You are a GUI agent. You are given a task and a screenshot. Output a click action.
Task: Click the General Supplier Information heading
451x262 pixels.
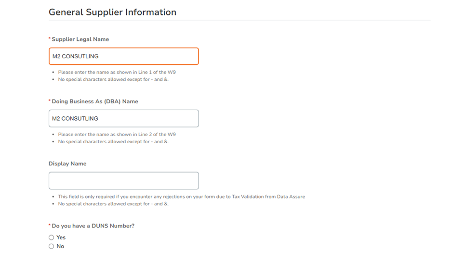pos(112,12)
